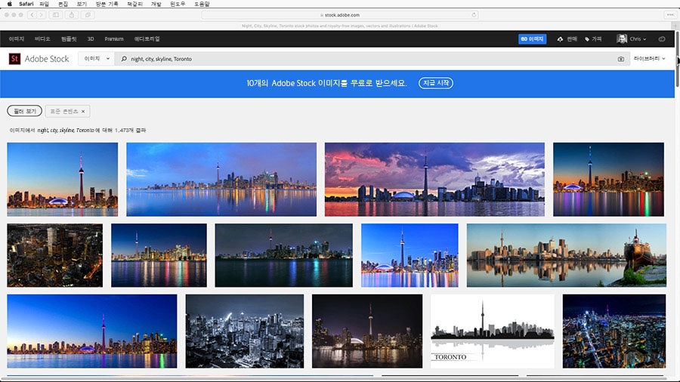Open the small skyline with colorful water reflections thumbnail
The width and height of the screenshot is (680, 382).
click(159, 255)
